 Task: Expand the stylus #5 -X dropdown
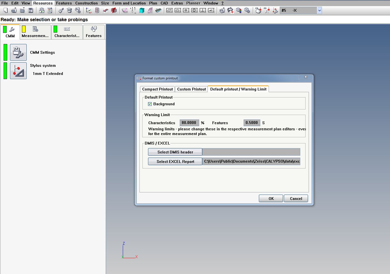pos(319,11)
